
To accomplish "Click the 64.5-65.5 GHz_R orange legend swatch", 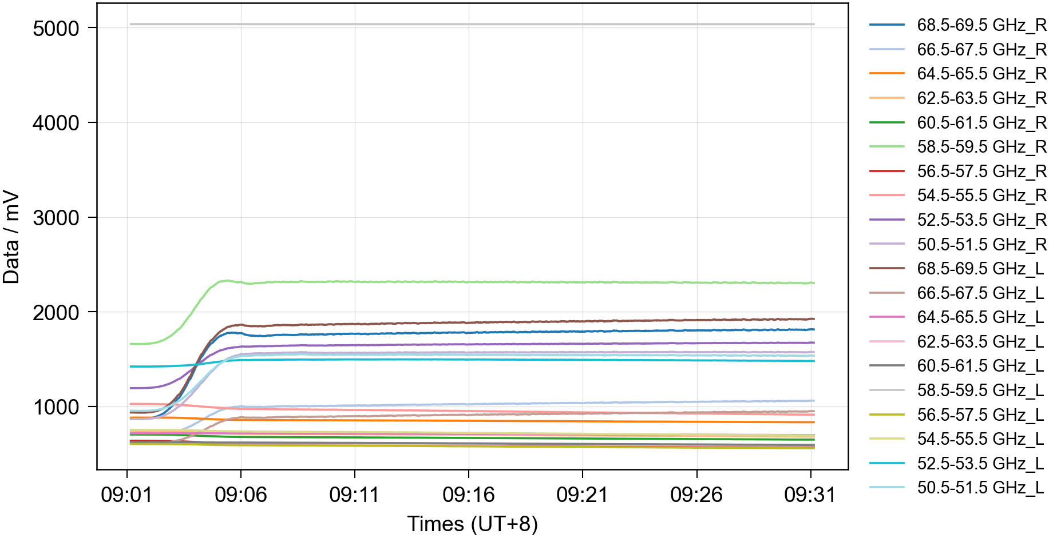I will click(886, 74).
